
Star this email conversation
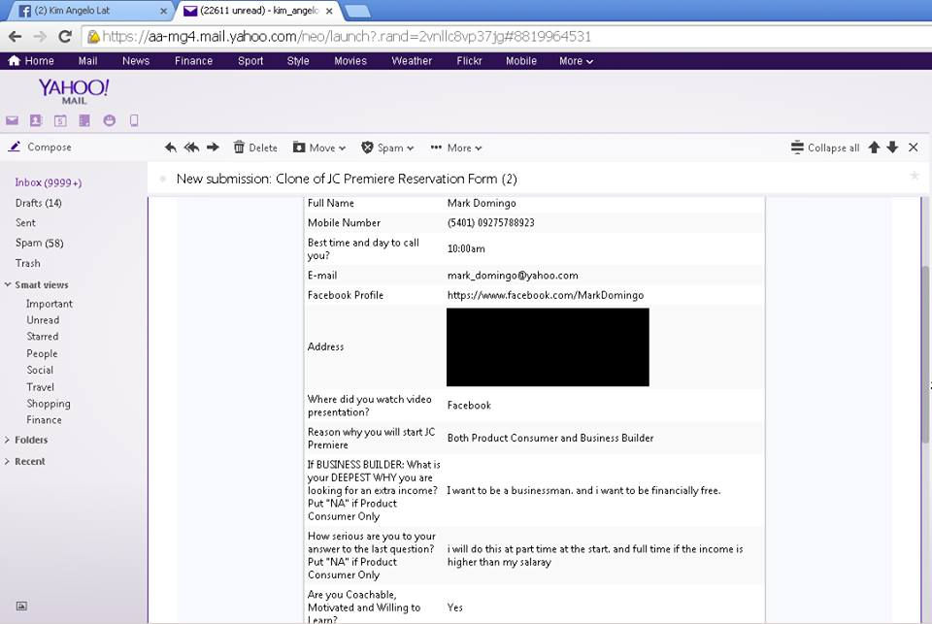pyautogui.click(x=915, y=176)
